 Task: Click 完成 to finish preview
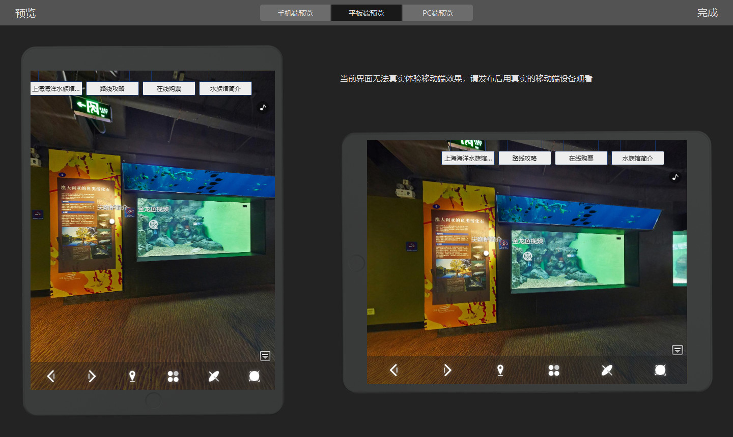click(707, 13)
